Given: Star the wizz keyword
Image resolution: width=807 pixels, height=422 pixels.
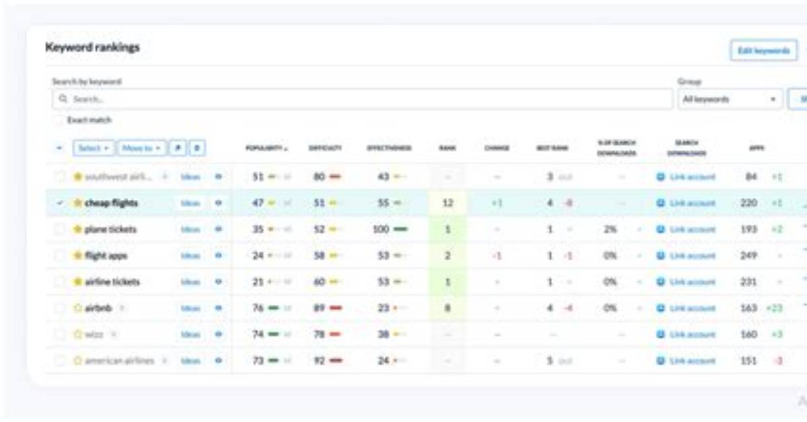Looking at the screenshot, I should tap(77, 335).
